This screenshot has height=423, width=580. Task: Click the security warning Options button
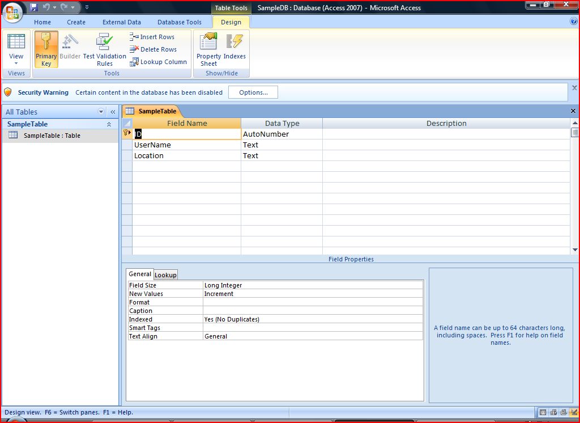(253, 92)
